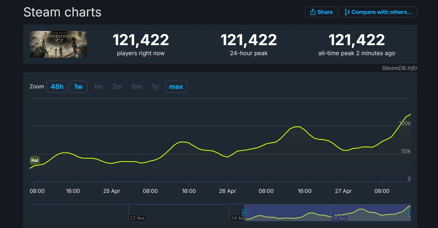Click the right navigator range handle
The height and width of the screenshot is (228, 438).
410,213
